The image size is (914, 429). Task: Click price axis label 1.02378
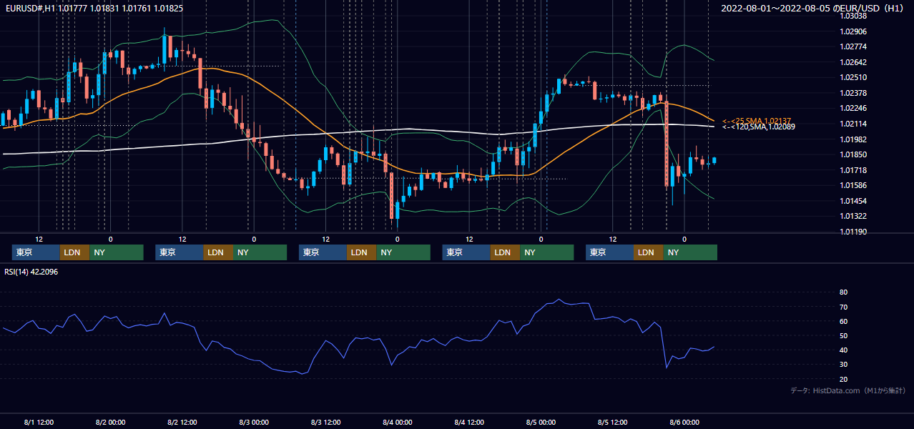[x=852, y=93]
